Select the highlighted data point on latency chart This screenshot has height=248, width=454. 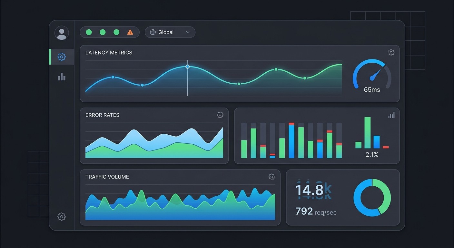click(x=187, y=67)
